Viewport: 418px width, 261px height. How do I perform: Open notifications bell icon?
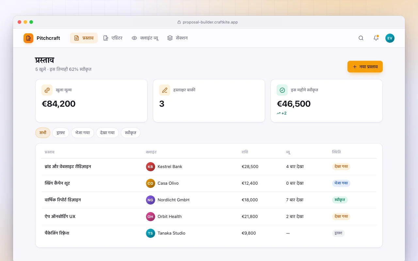376,38
